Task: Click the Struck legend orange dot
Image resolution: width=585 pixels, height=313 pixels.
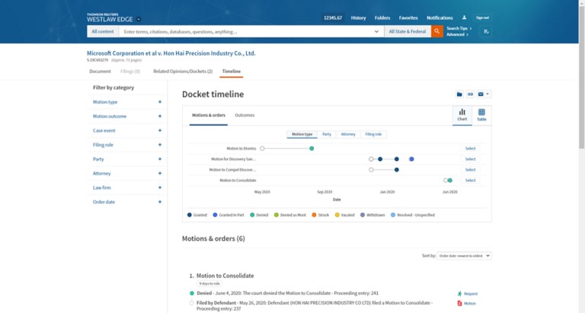Action: [314, 215]
